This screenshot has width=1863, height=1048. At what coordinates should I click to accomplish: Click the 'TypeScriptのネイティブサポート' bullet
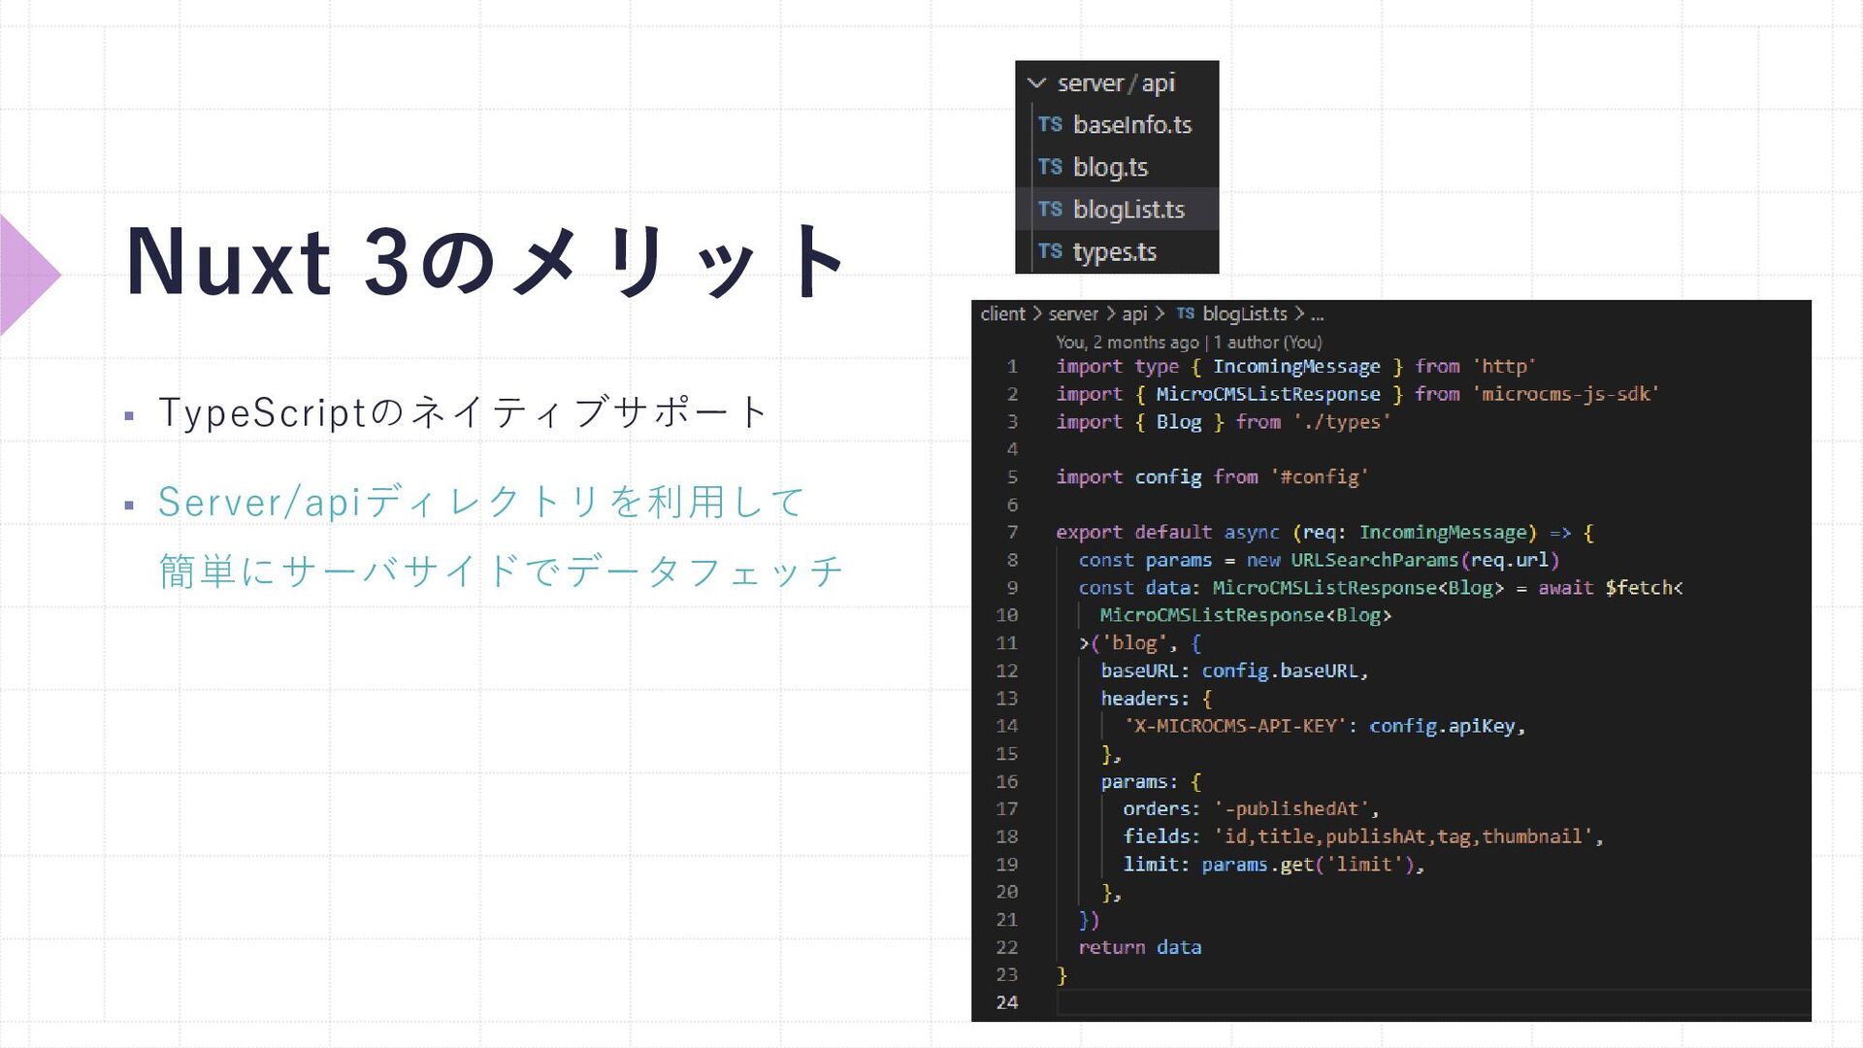coord(464,412)
